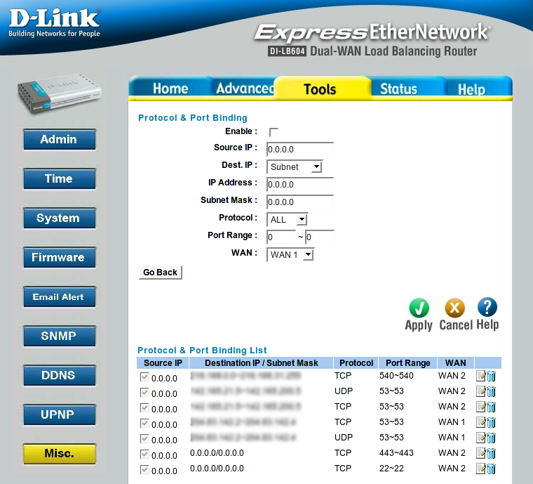Open the Help tab
533x484 pixels.
(x=471, y=89)
